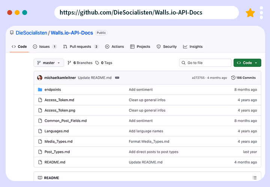The width and height of the screenshot is (270, 187).
Task: Open the Insights tab
Action: coord(193,46)
